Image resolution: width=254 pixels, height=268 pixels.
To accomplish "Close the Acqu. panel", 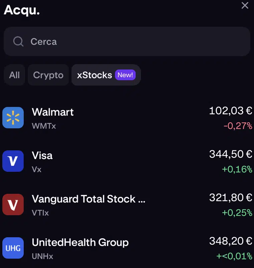I will tap(245, 6).
